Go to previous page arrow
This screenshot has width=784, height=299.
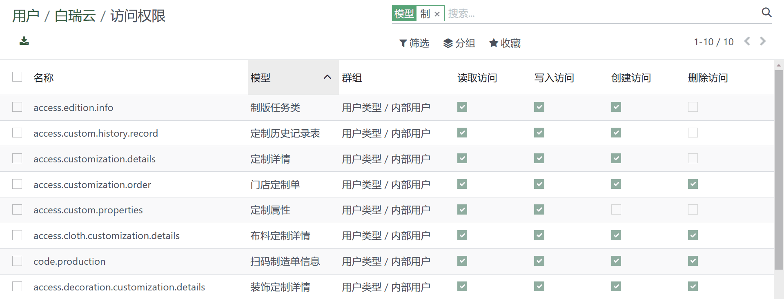point(747,41)
